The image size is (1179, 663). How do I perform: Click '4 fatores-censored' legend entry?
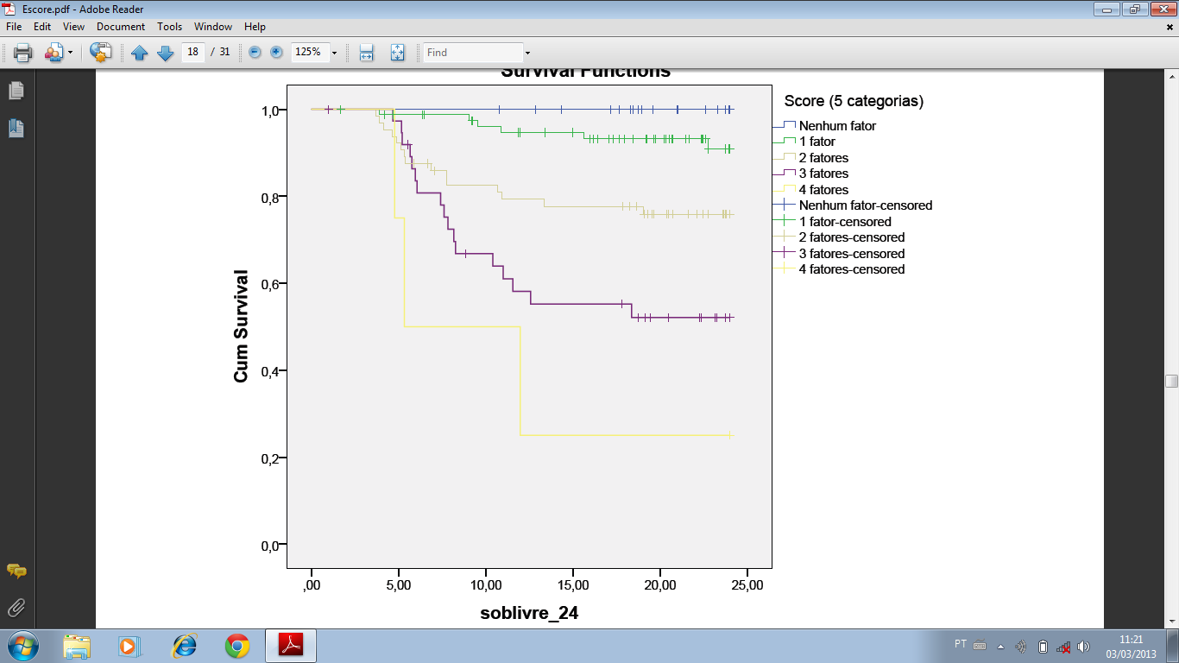852,269
